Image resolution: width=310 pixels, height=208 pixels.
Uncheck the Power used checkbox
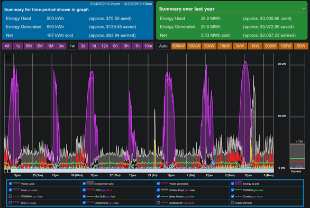click(10, 184)
